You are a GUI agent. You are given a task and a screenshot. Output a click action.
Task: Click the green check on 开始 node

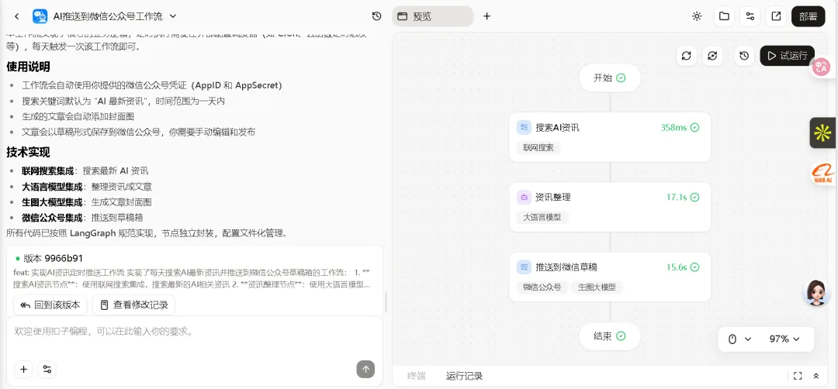coord(621,78)
